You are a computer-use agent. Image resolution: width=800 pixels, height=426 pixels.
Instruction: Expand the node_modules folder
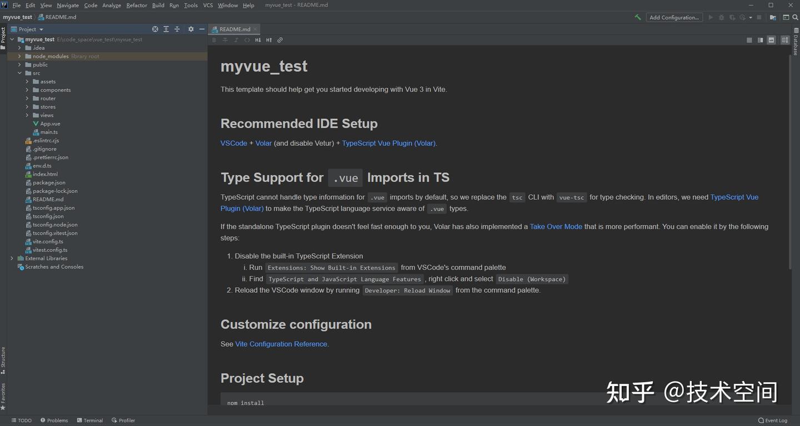click(19, 56)
